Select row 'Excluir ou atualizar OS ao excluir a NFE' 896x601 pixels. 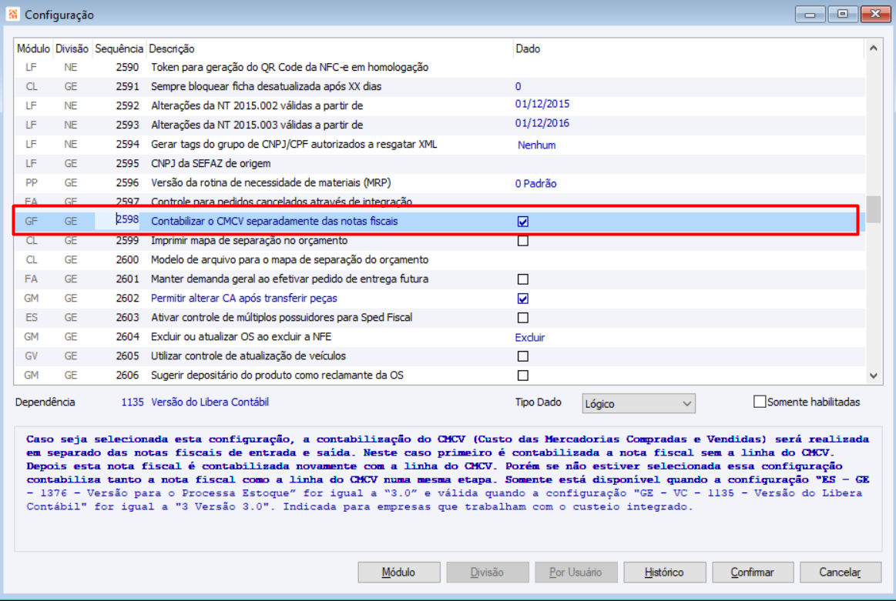pyautogui.click(x=439, y=337)
